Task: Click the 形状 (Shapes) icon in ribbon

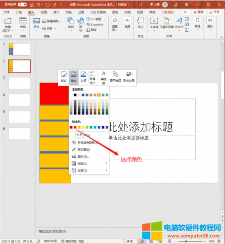Action: [71, 21]
